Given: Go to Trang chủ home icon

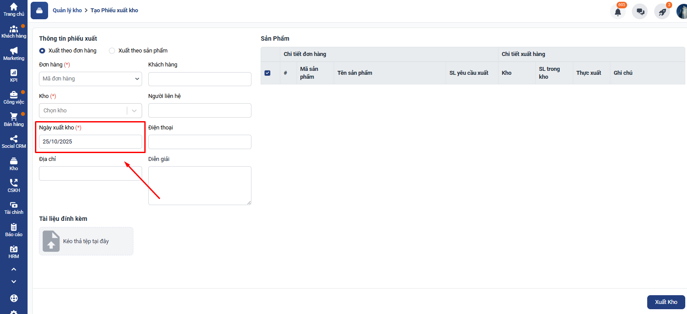Looking at the screenshot, I should [14, 9].
